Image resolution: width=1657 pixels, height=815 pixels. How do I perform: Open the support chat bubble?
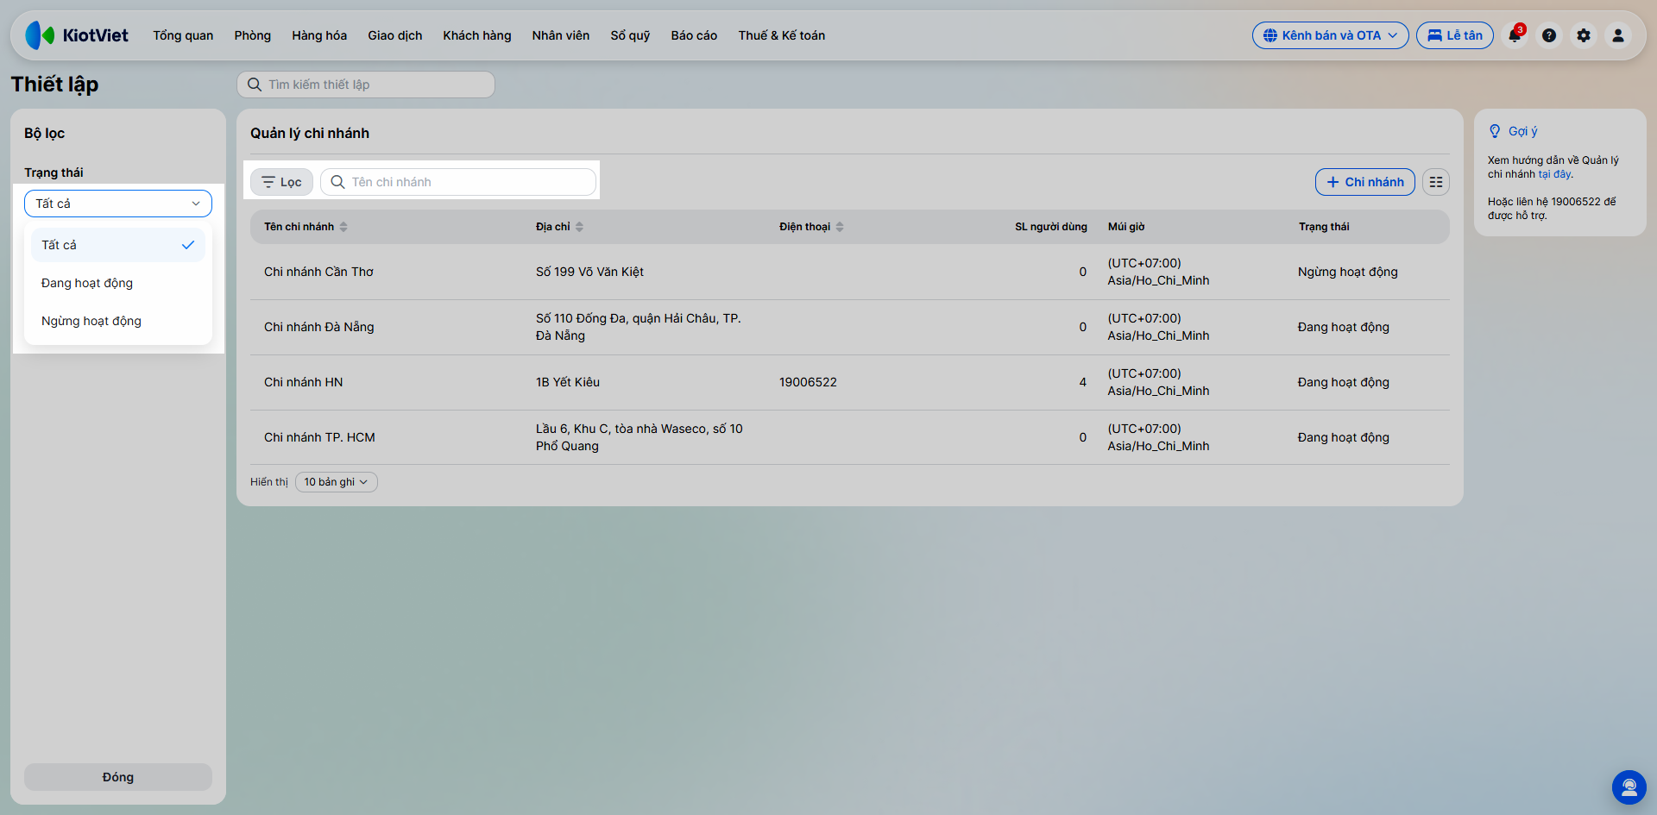pos(1629,787)
